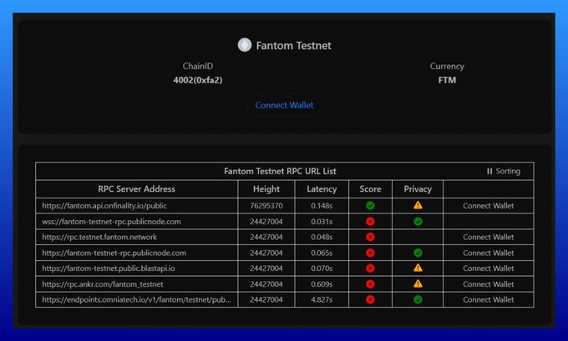Screen dimensions: 568x341
Task: Connect Wallet for rpc.testnet.fantom.network row
Action: pos(488,238)
